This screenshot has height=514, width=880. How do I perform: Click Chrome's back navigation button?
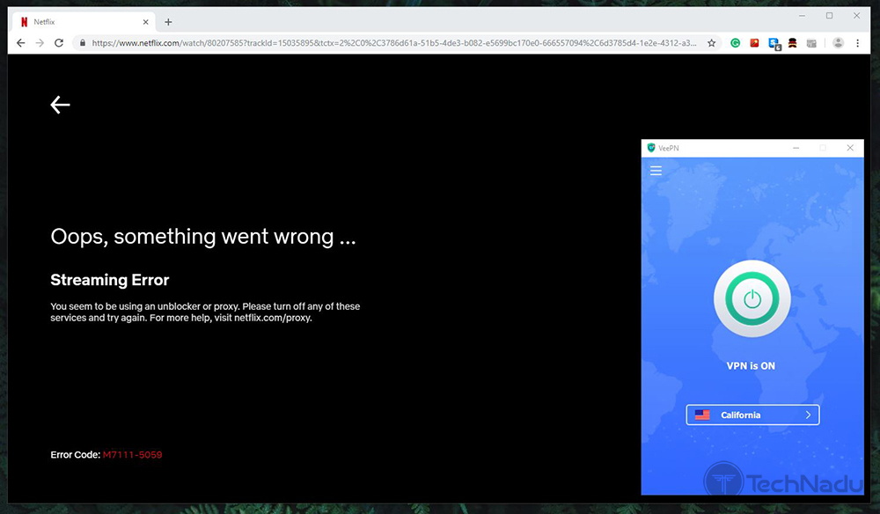coord(21,42)
